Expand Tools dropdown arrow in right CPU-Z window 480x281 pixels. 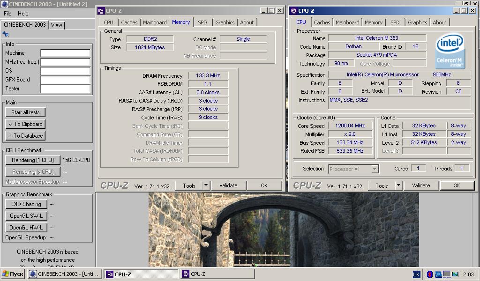point(398,185)
